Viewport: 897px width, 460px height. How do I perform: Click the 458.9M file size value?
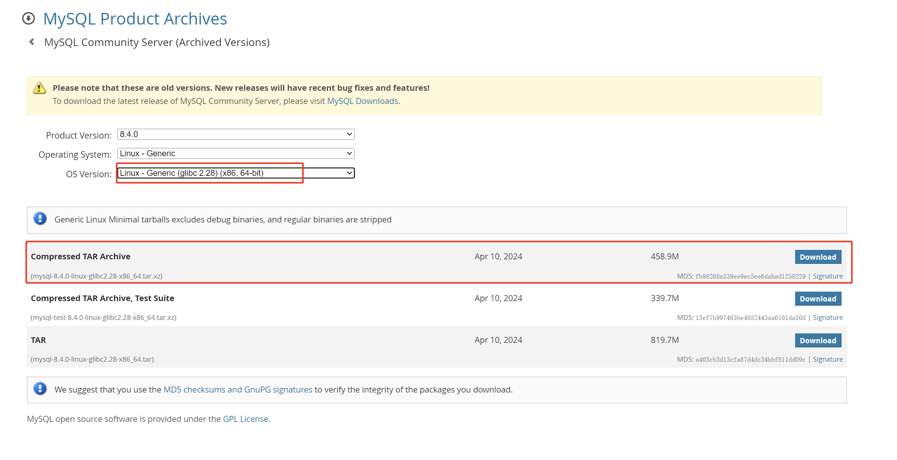pos(665,256)
